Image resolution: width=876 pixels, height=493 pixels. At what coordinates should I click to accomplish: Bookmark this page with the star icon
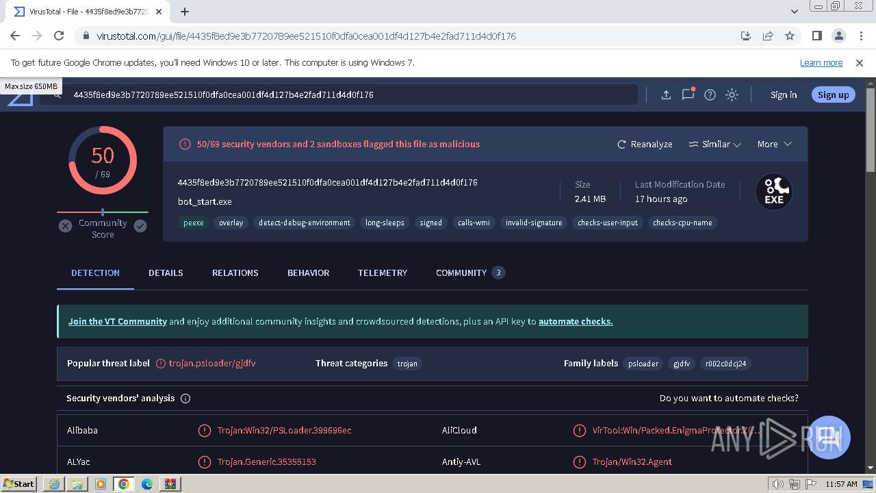790,36
